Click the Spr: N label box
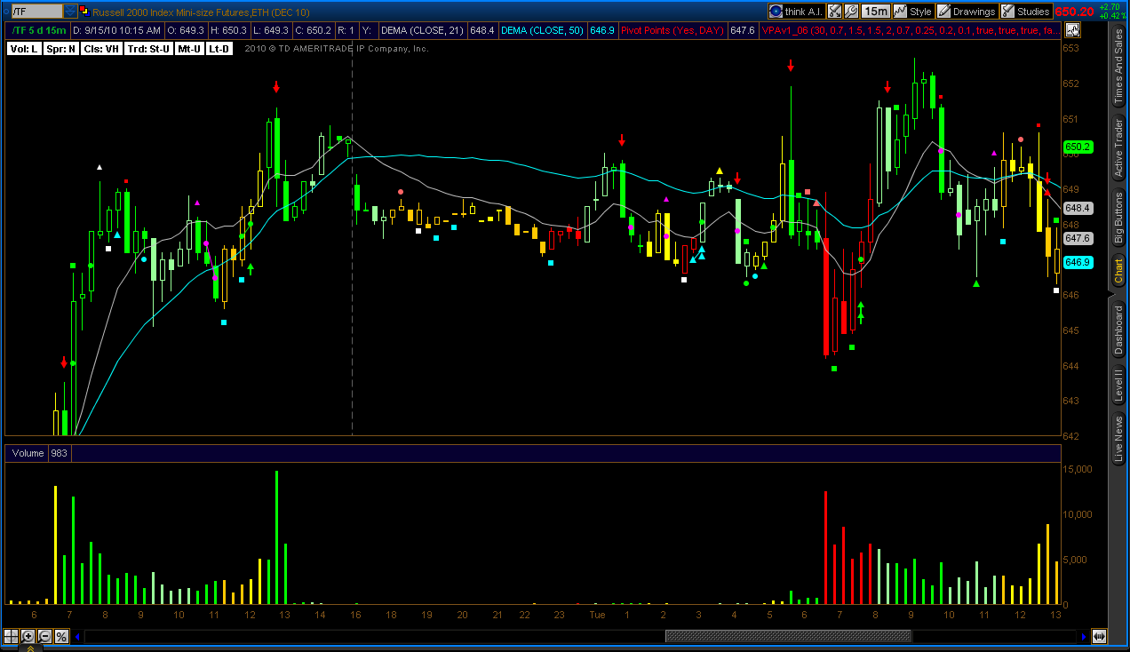This screenshot has width=1130, height=652. click(60, 49)
